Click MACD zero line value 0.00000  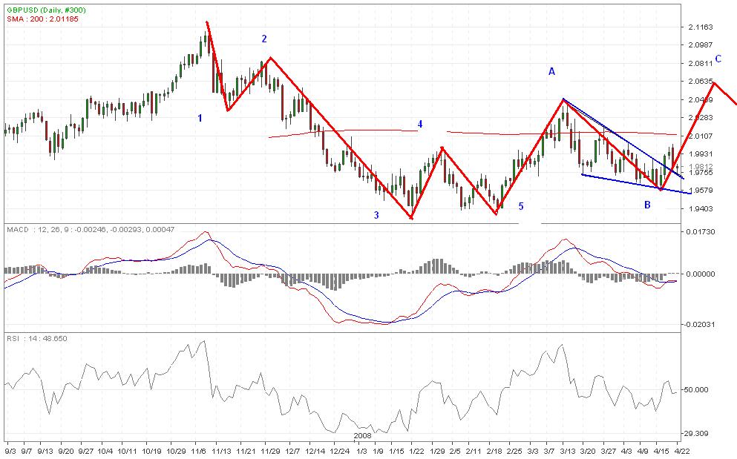[701, 274]
